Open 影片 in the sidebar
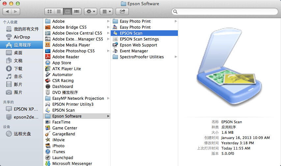Image resolution: width=281 pixels, height=166 pixels. coord(21,84)
